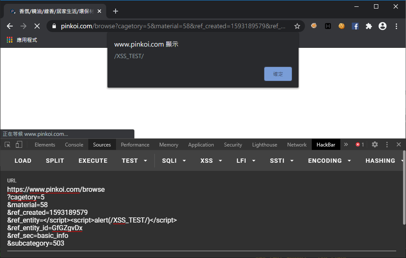Select the HackBar tab
The width and height of the screenshot is (406, 258).
click(x=326, y=145)
